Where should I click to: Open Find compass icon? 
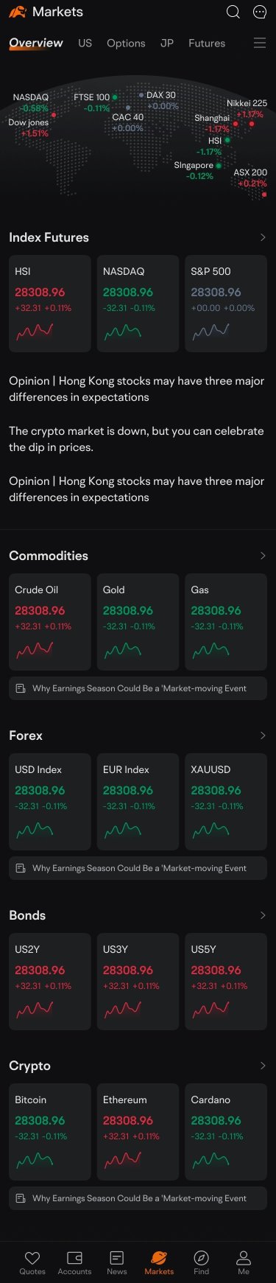click(x=201, y=1257)
